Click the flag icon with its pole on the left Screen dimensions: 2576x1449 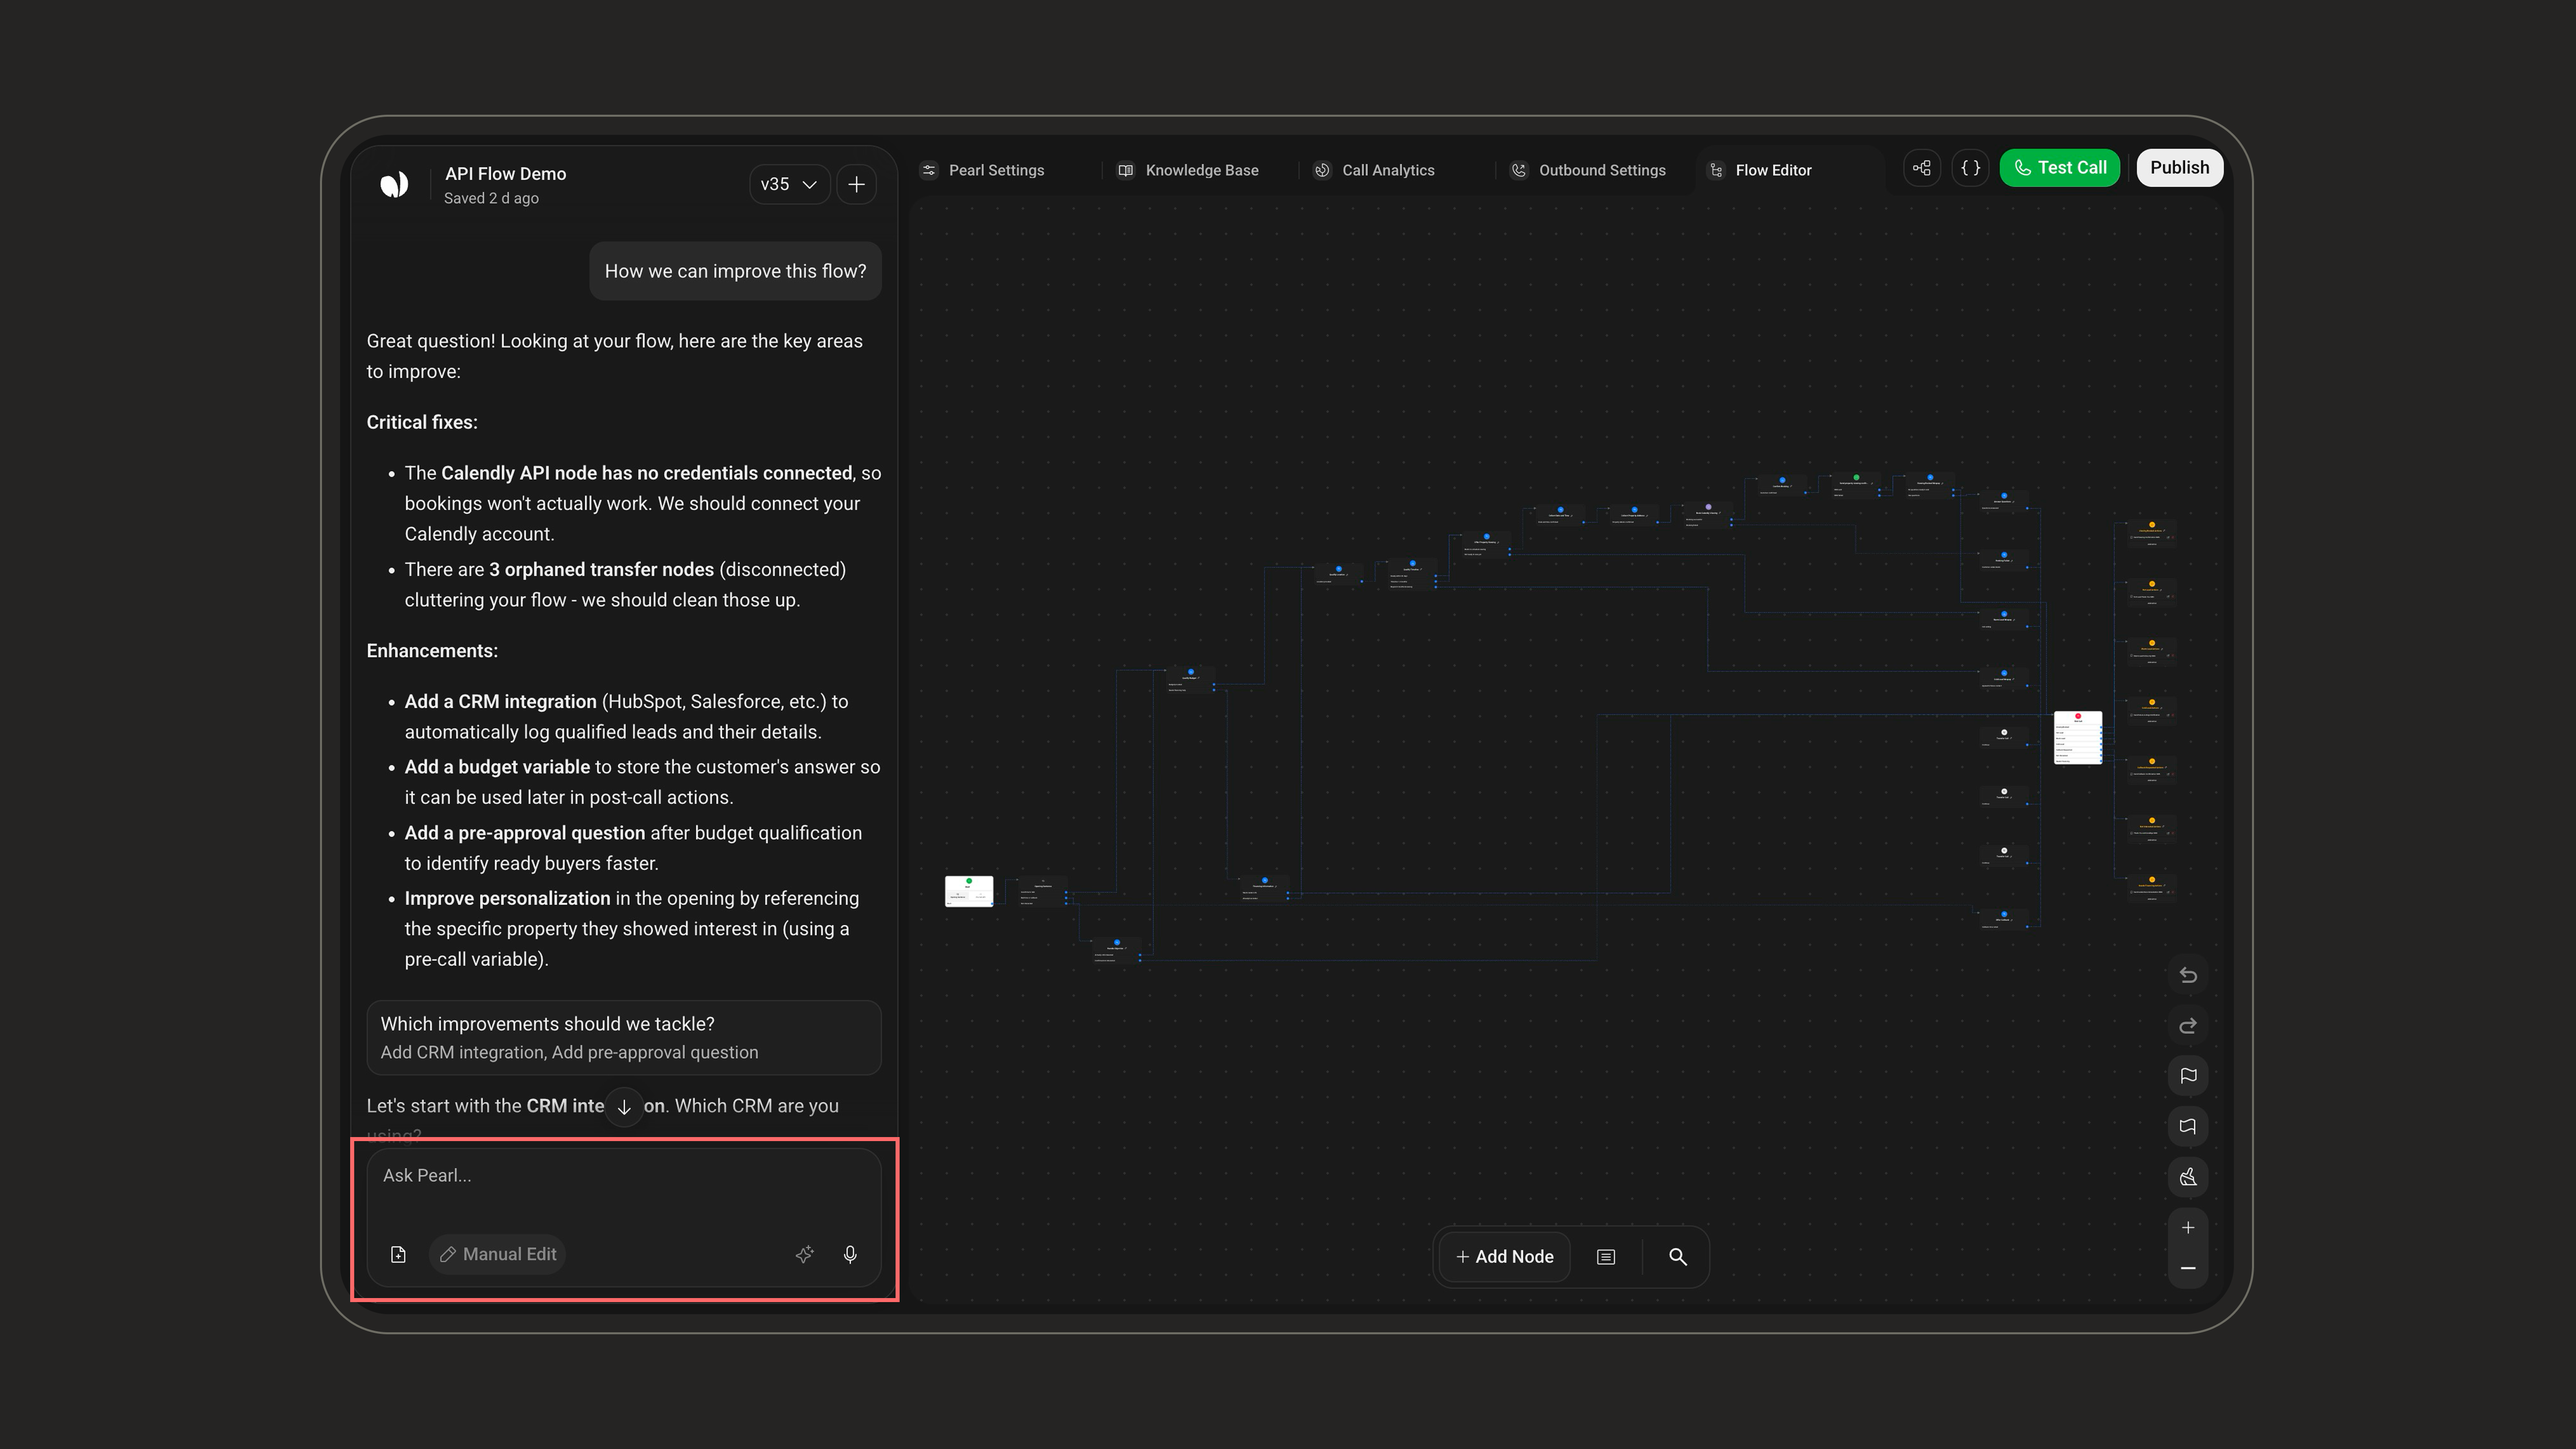pyautogui.click(x=2188, y=1076)
